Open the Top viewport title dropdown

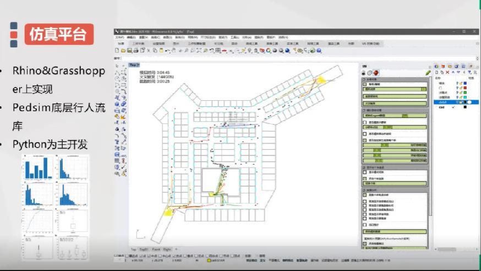(134, 65)
